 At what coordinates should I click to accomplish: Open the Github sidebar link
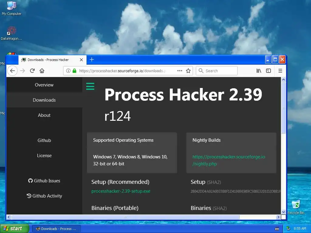point(44,140)
